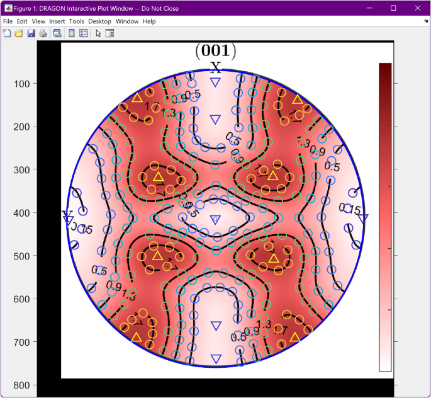The image size is (431, 398).
Task: Save the figure with the floppy icon
Action: pyautogui.click(x=31, y=33)
